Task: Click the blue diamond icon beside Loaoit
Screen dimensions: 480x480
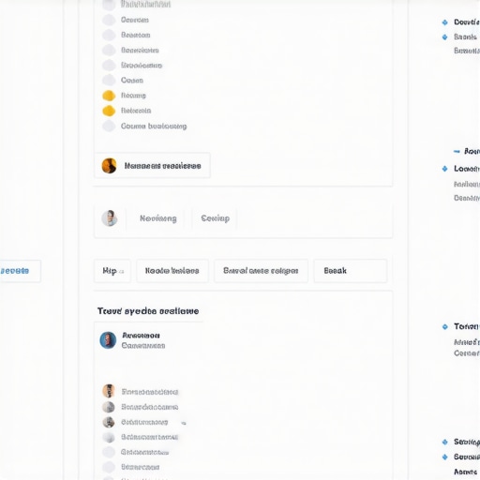Action: (445, 169)
